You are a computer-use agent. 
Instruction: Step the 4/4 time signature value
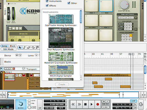66,108
